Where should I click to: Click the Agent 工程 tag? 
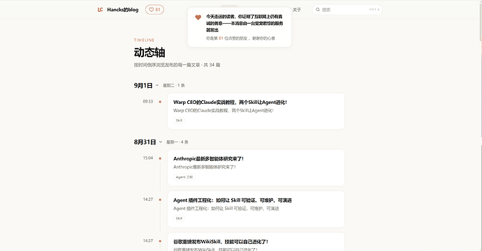[184, 177]
